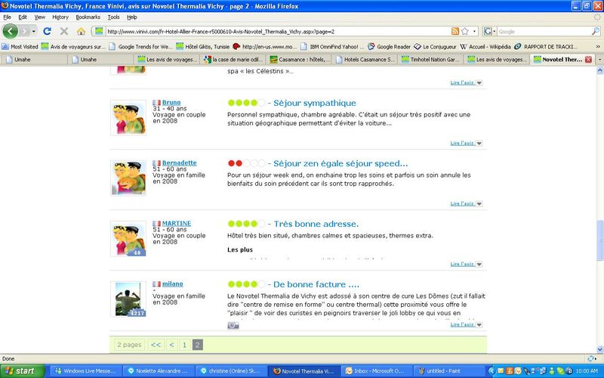Open the RAPPORT DE TRACKI... bookmark
The width and height of the screenshot is (604, 378).
[545, 47]
